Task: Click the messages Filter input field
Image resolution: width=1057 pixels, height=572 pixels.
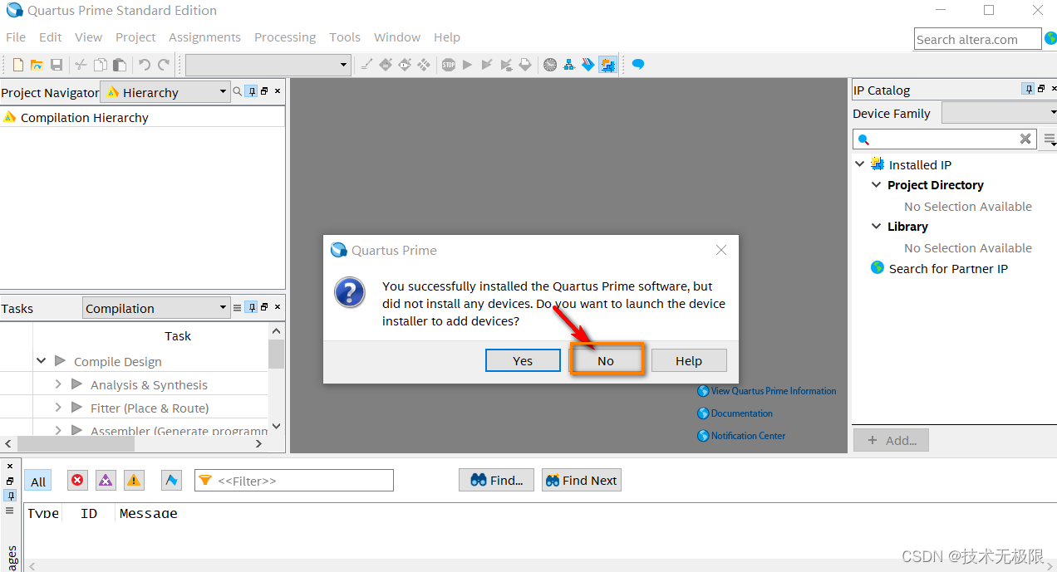Action: (294, 480)
